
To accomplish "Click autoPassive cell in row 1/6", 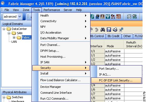I will (114, 90).
